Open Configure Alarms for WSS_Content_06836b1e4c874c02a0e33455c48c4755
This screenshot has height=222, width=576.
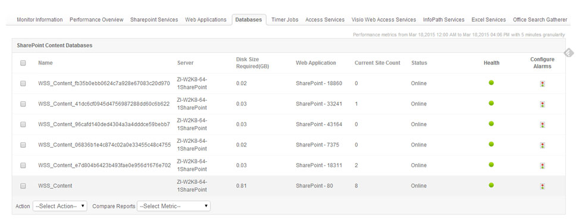coord(543,145)
